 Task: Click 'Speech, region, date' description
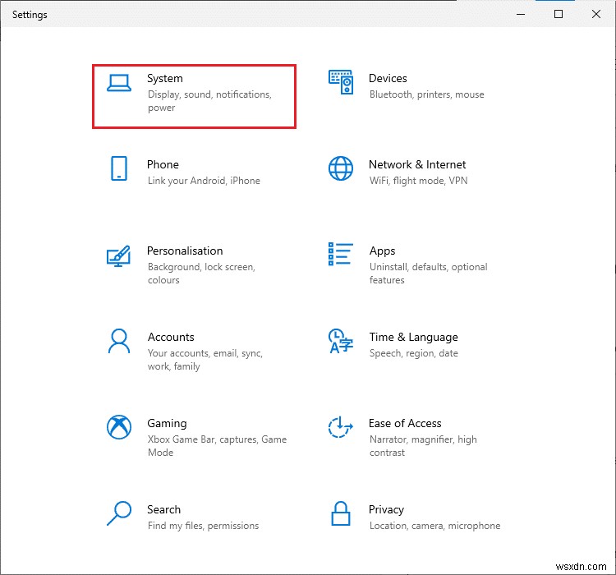[414, 353]
